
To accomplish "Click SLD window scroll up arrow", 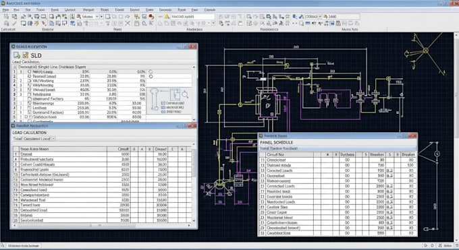I will point(194,67).
